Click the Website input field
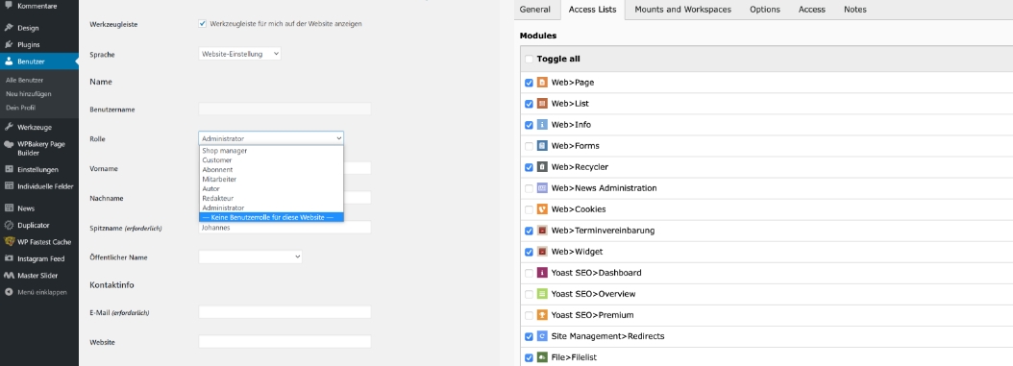Screen dimensions: 1013x366 tap(284, 342)
